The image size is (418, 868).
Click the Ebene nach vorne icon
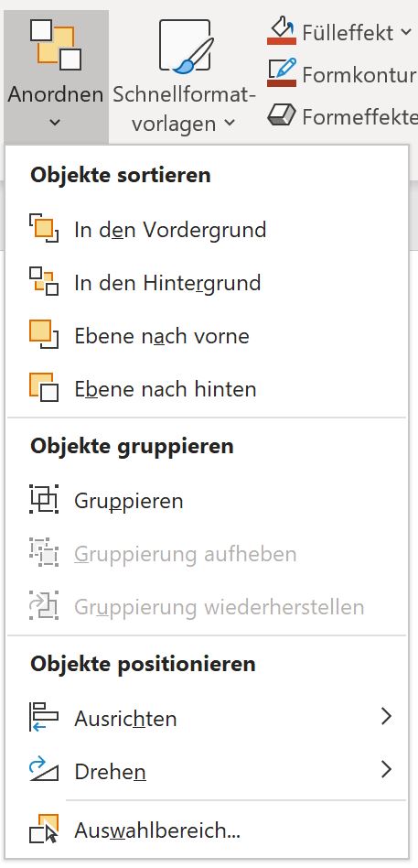point(44,335)
